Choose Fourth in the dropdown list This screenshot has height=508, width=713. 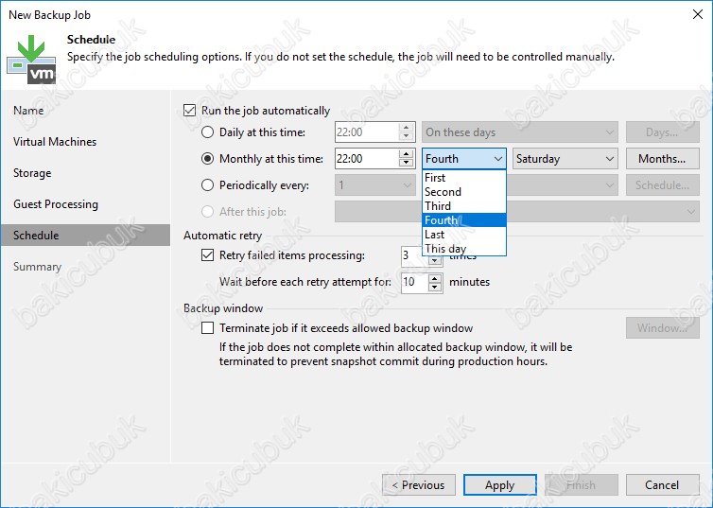click(x=463, y=220)
